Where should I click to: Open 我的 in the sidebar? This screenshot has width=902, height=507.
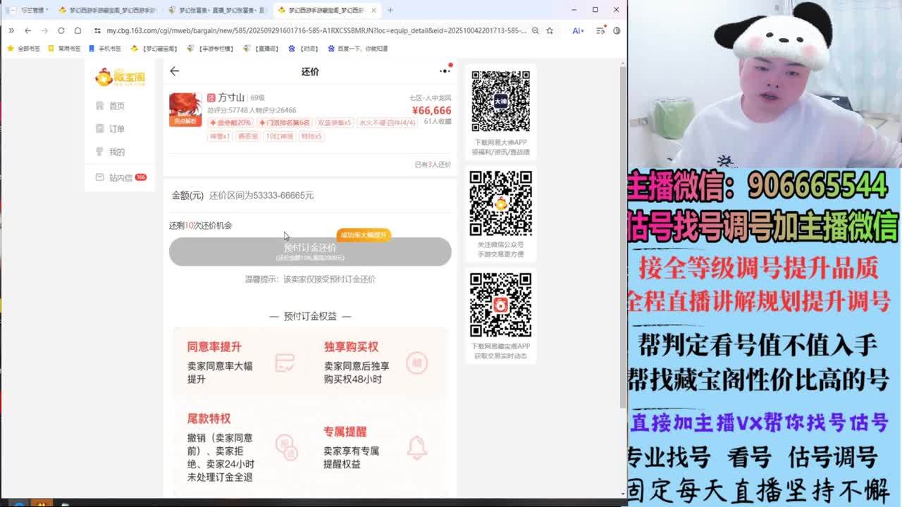pyautogui.click(x=110, y=152)
